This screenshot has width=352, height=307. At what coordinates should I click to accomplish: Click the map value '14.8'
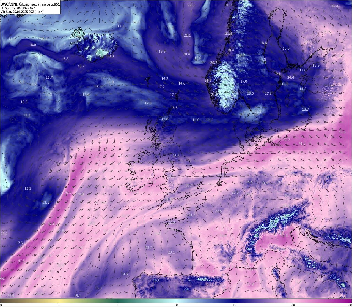pyautogui.click(x=303, y=70)
